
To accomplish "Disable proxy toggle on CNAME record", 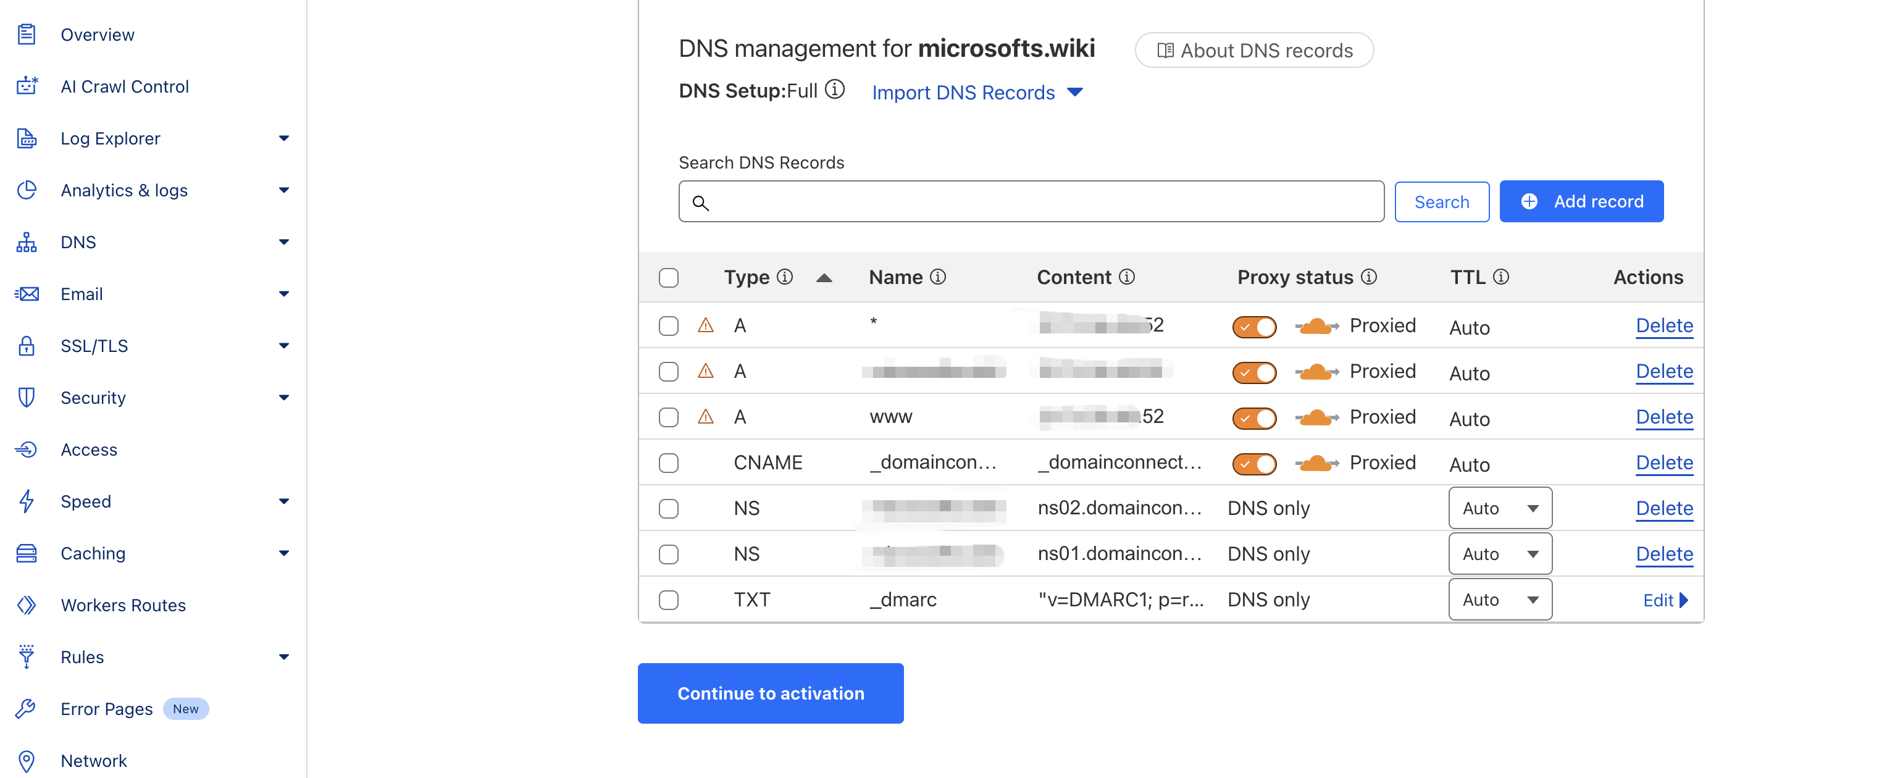I will click(1254, 463).
